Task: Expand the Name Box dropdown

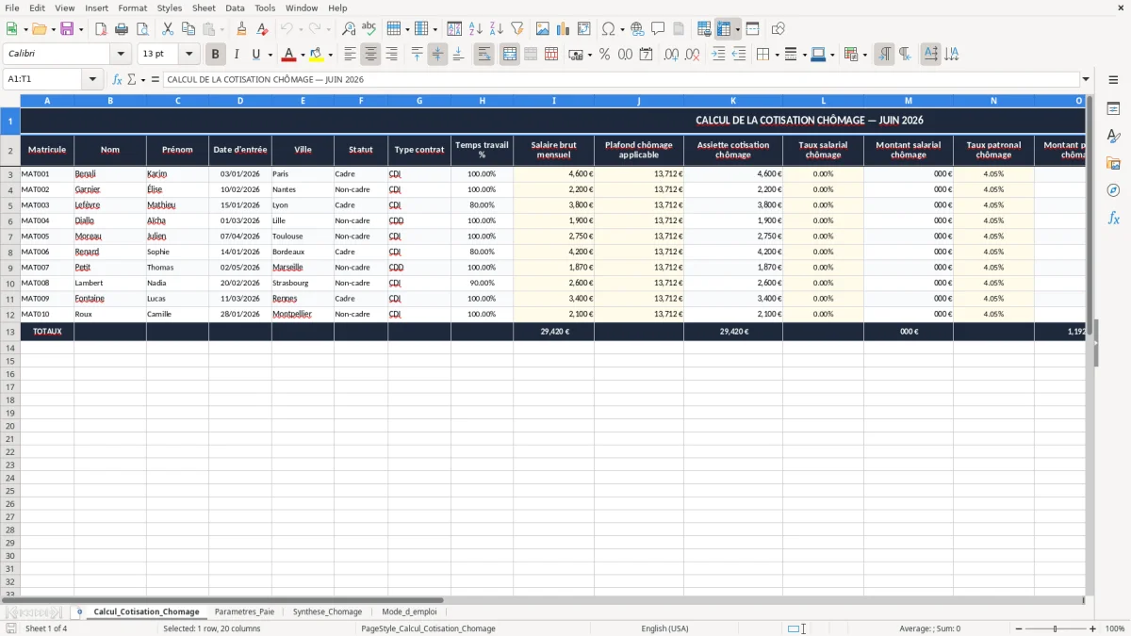Action: tap(92, 79)
